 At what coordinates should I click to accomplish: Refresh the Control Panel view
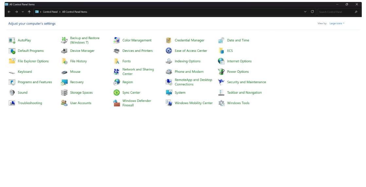pyautogui.click(x=312, y=12)
